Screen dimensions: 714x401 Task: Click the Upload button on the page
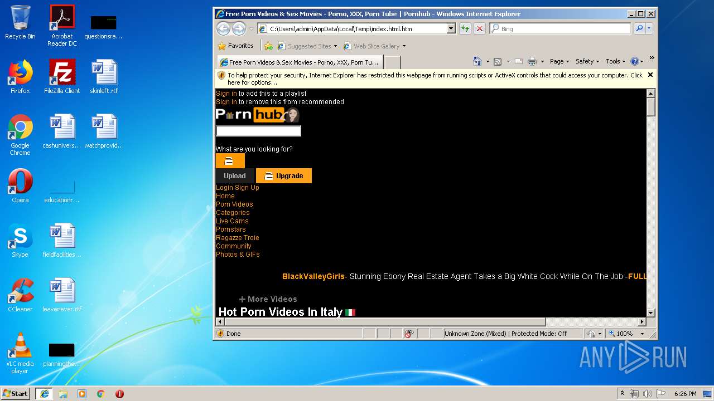point(235,176)
